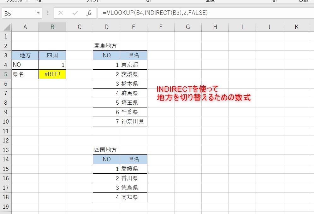Click the 神奈川県 cell
The width and height of the screenshot is (314, 214).
[x=133, y=121]
